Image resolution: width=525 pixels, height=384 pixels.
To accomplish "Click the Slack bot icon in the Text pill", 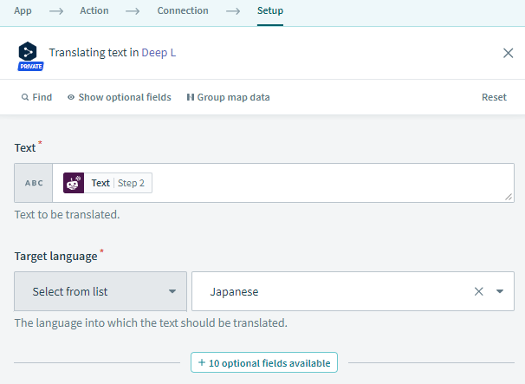I will click(x=74, y=183).
